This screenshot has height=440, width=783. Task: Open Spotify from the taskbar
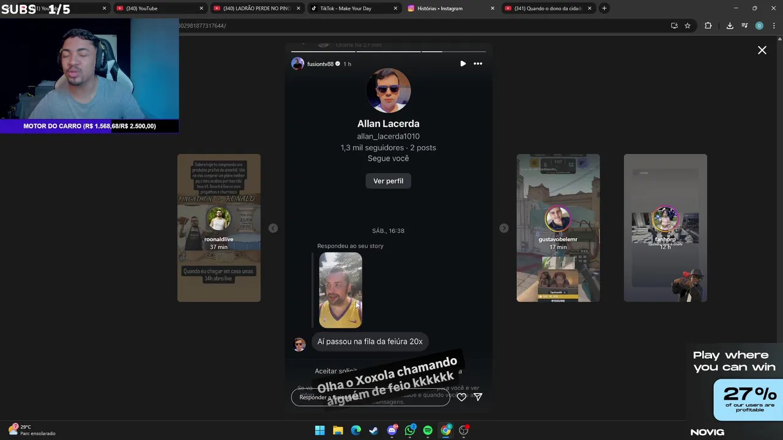(x=428, y=430)
